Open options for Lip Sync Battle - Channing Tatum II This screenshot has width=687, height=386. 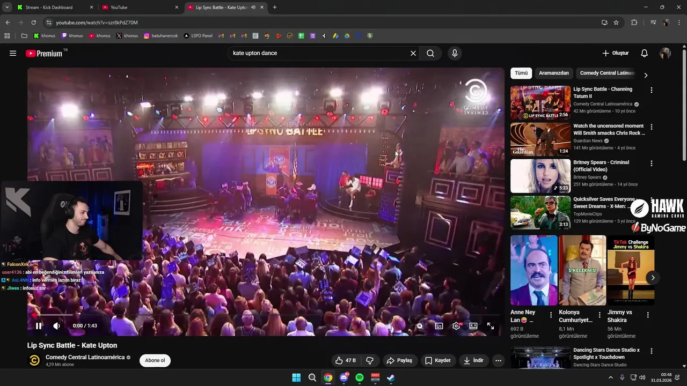[x=652, y=90]
